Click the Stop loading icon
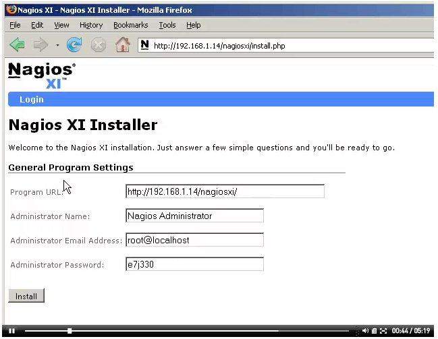 [99, 45]
